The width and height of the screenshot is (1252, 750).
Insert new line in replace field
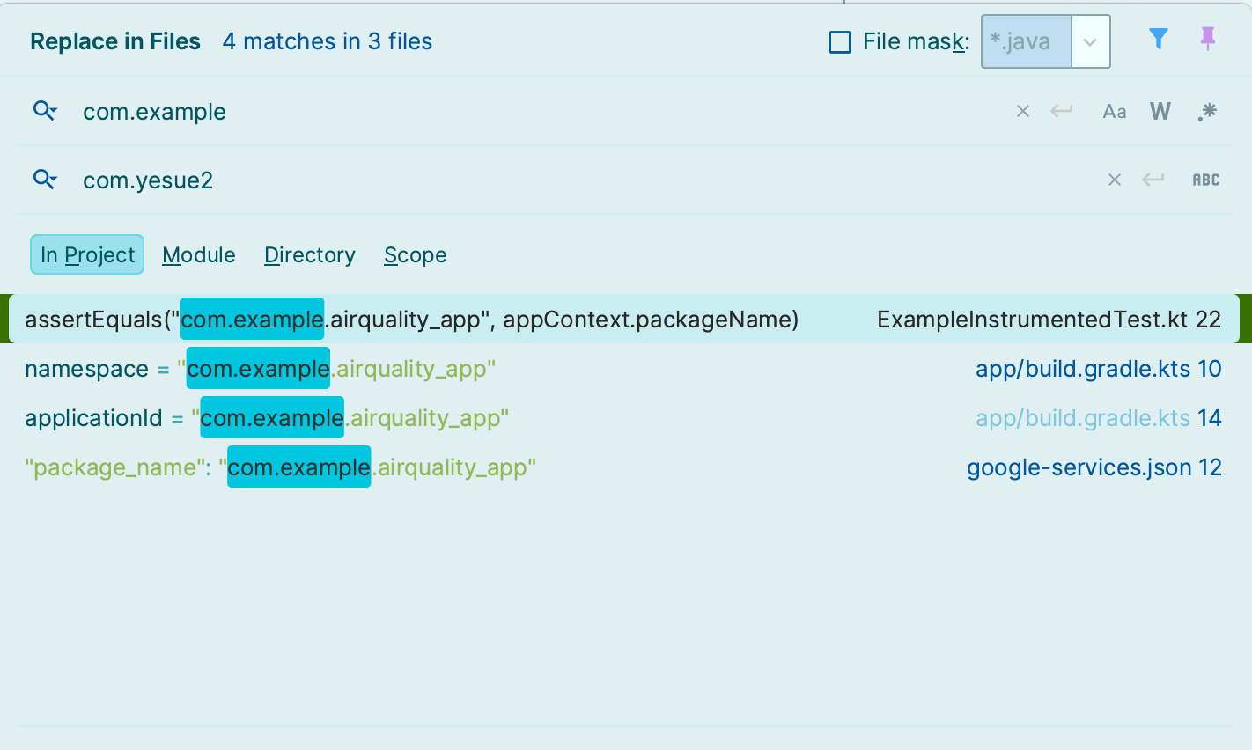(1153, 180)
